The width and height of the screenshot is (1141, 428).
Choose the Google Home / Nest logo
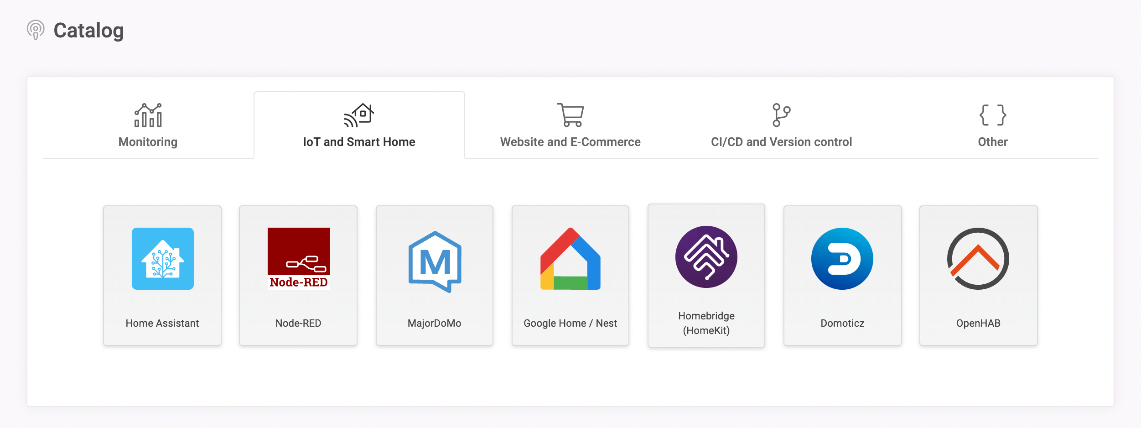point(570,258)
